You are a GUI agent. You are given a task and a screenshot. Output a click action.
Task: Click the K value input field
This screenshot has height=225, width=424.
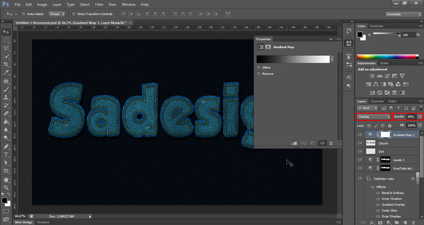[408, 35]
